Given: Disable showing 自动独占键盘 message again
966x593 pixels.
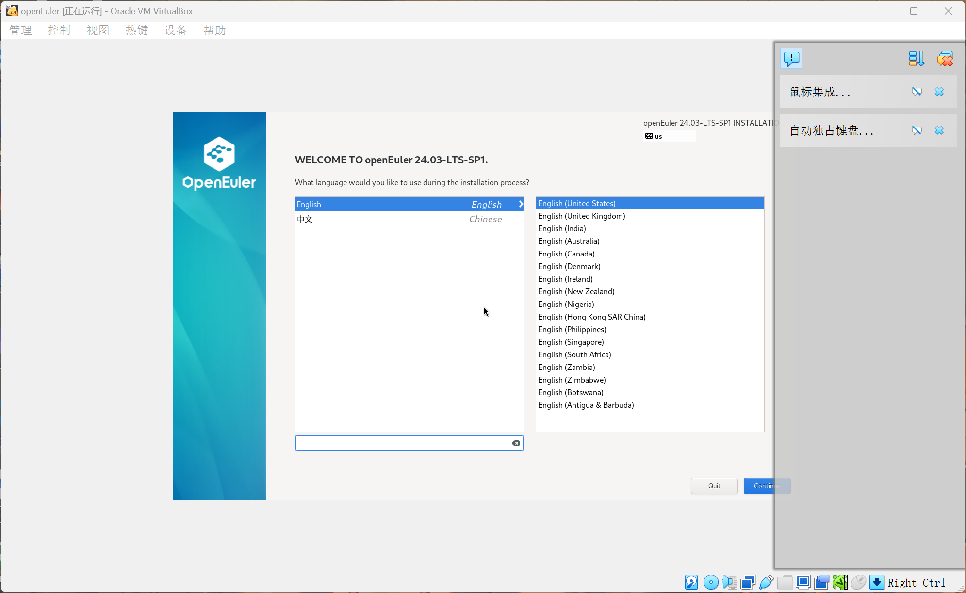Looking at the screenshot, I should click(917, 130).
